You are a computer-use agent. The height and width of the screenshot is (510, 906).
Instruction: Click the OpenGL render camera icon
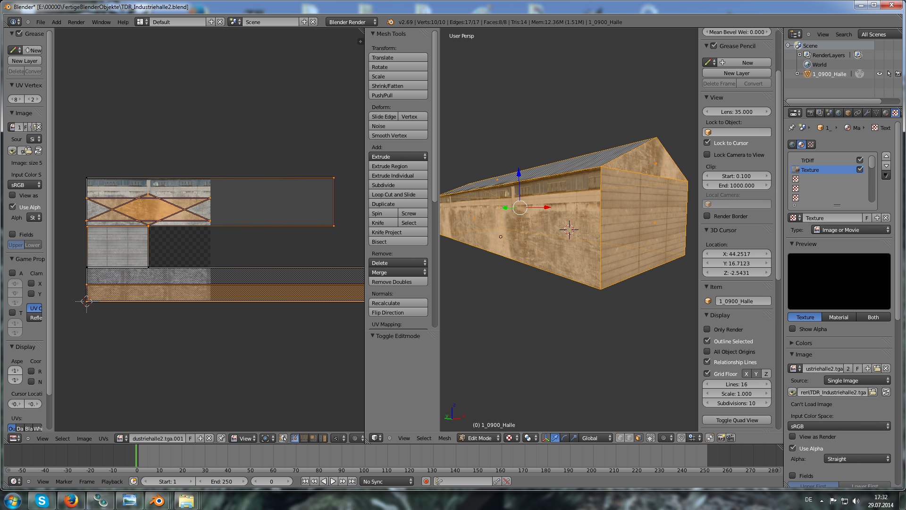721,438
